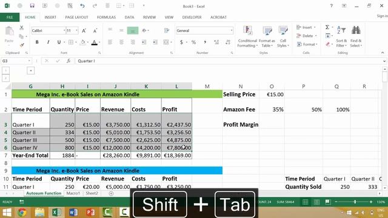
Task: Switch to the FORMULAS ribbon tab
Action: click(106, 18)
